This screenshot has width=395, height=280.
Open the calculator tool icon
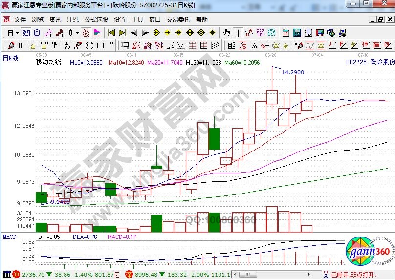click(x=297, y=33)
